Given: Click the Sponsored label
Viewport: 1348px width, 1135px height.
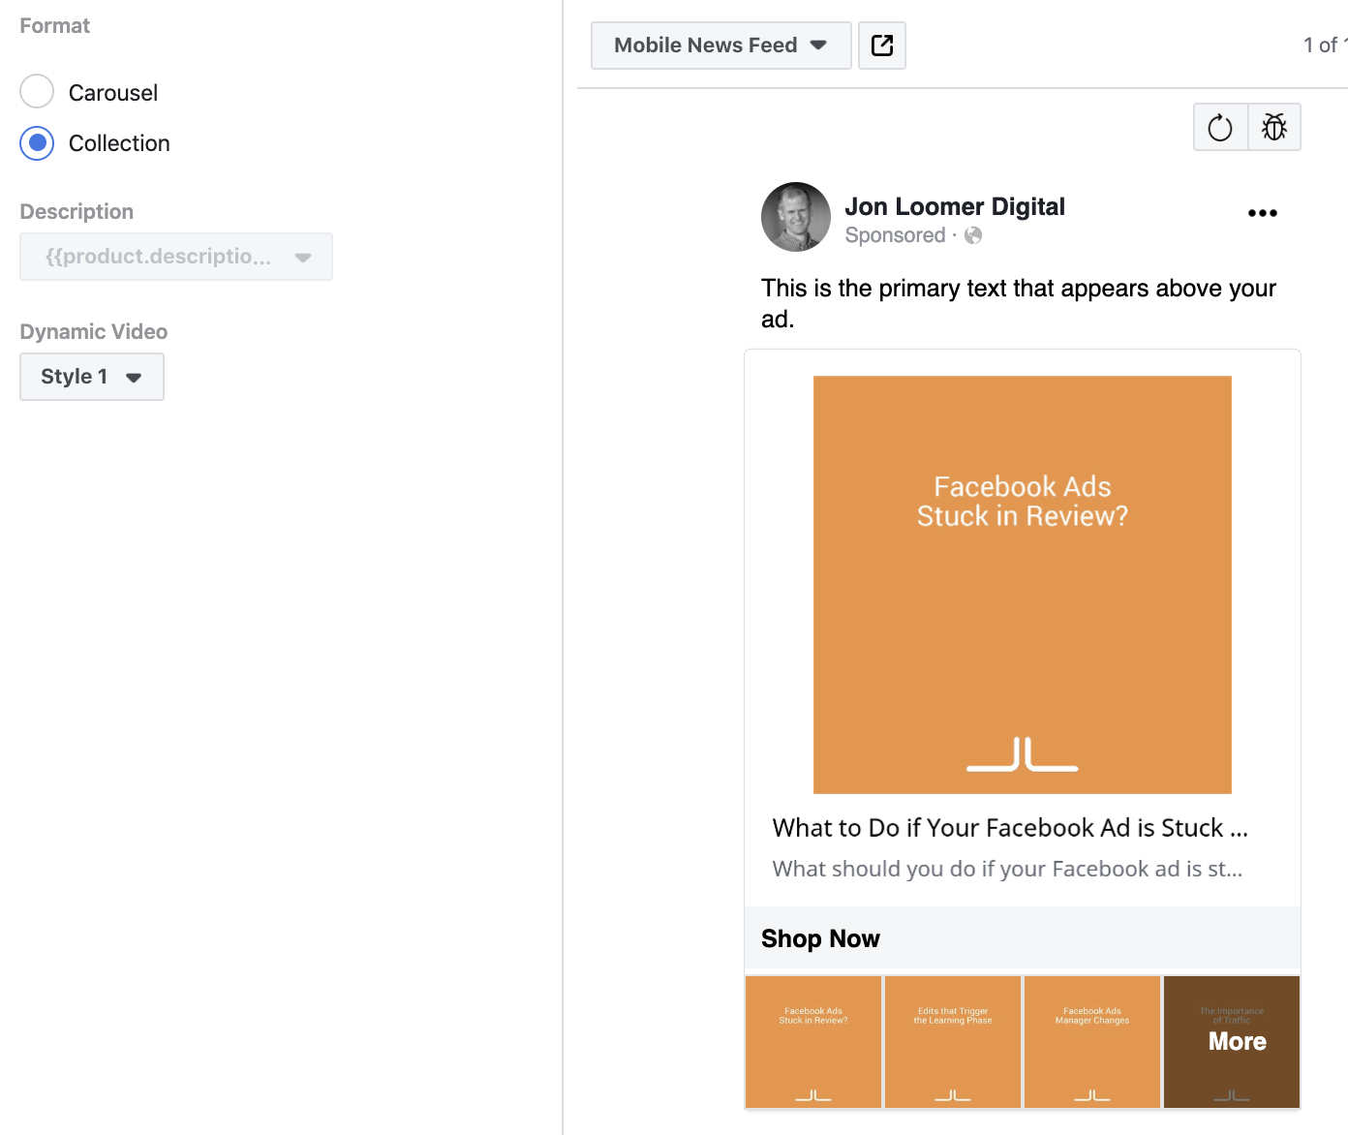Looking at the screenshot, I should click(x=895, y=235).
